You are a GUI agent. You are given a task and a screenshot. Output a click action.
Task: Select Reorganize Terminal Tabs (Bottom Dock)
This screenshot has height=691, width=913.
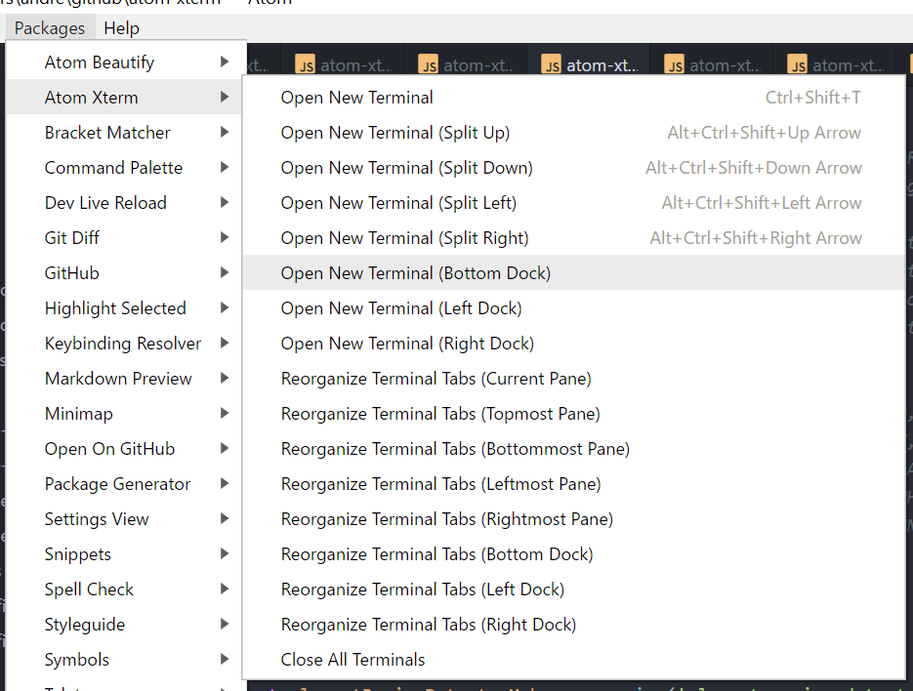coord(573,554)
